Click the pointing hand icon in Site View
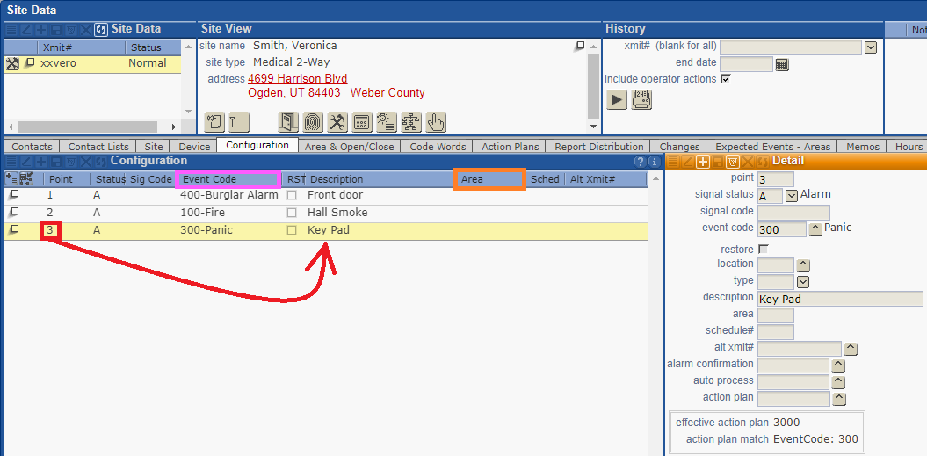This screenshot has width=927, height=456. 436,122
